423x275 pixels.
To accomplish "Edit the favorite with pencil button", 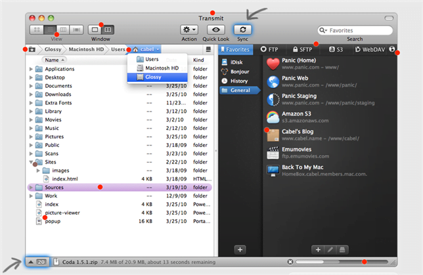I will [x=330, y=250].
